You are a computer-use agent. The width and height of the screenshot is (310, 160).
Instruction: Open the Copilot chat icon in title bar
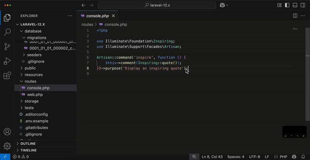[222, 5]
